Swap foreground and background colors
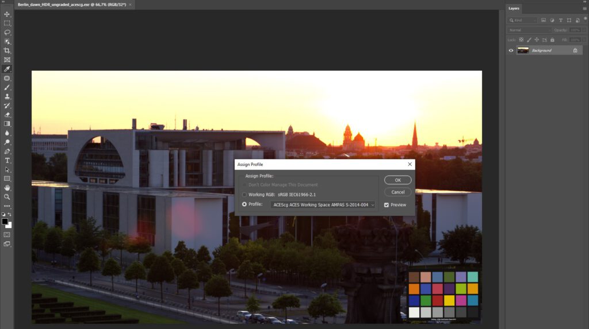 tap(10, 214)
